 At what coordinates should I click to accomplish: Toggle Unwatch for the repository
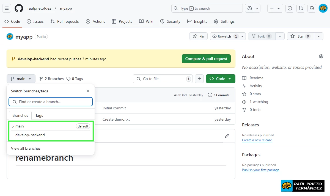(224, 36)
